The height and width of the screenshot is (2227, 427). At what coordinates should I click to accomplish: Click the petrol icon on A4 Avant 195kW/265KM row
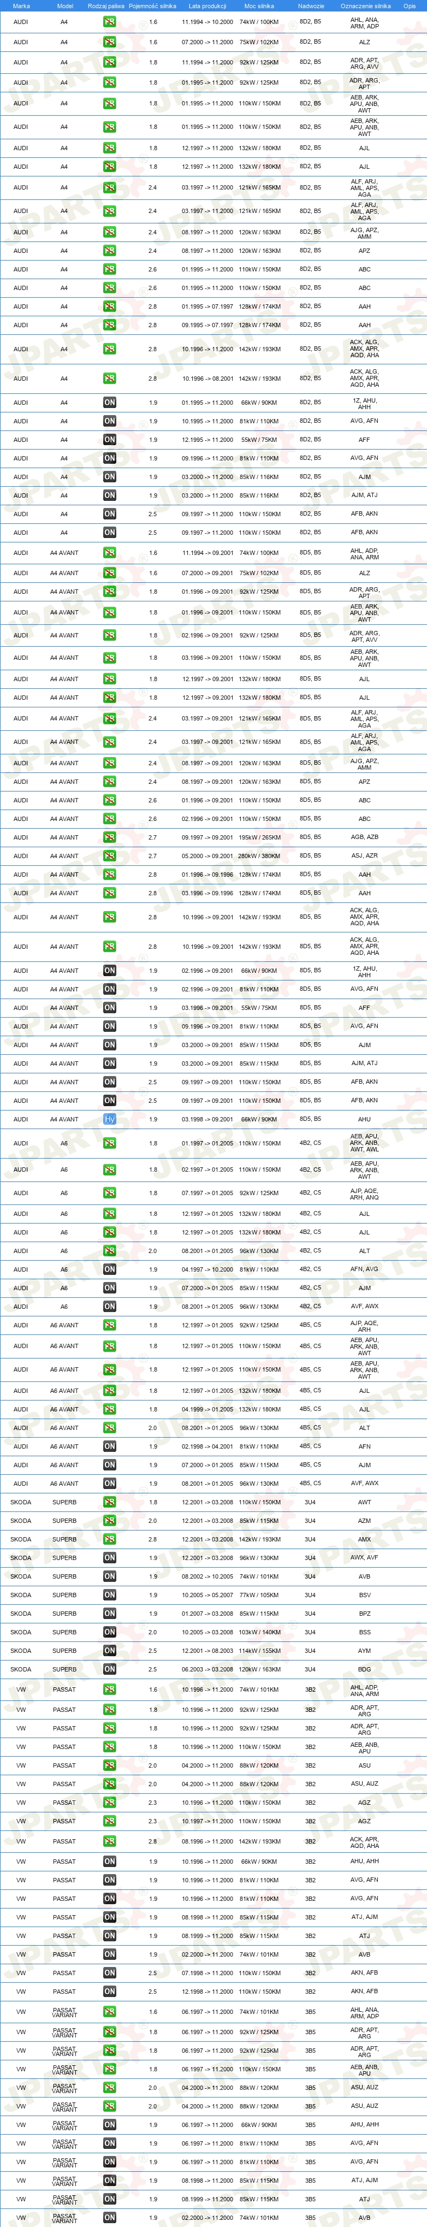click(x=109, y=837)
